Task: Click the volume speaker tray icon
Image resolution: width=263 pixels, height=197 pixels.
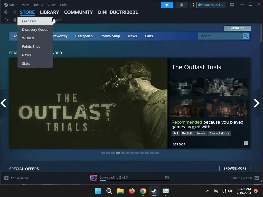Action: (230, 191)
